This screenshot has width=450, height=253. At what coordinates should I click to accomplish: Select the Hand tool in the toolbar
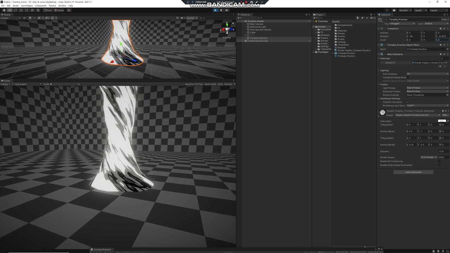4,10
